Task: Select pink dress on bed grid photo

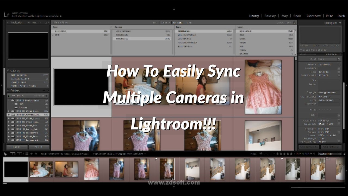Action: pyautogui.click(x=263, y=87)
